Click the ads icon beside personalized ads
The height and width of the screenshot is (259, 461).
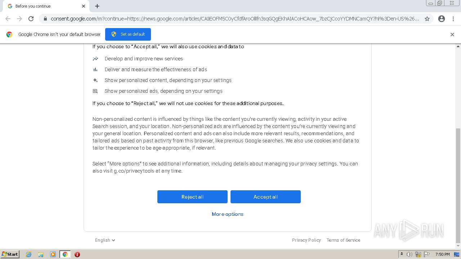95,91
